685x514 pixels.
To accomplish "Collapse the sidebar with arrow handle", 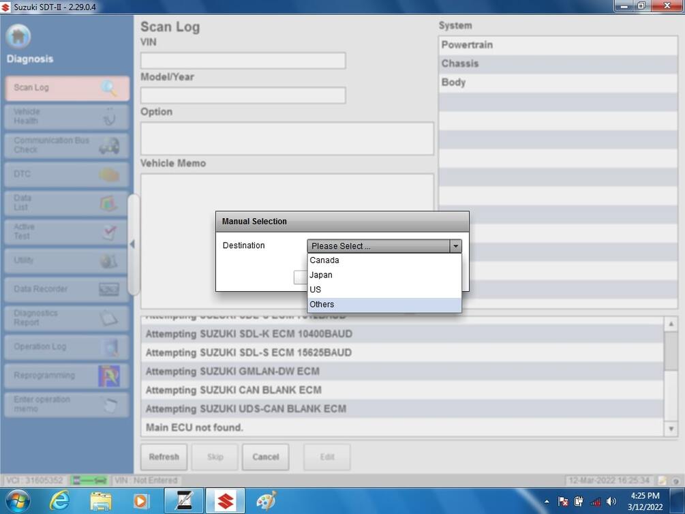I will [132, 244].
